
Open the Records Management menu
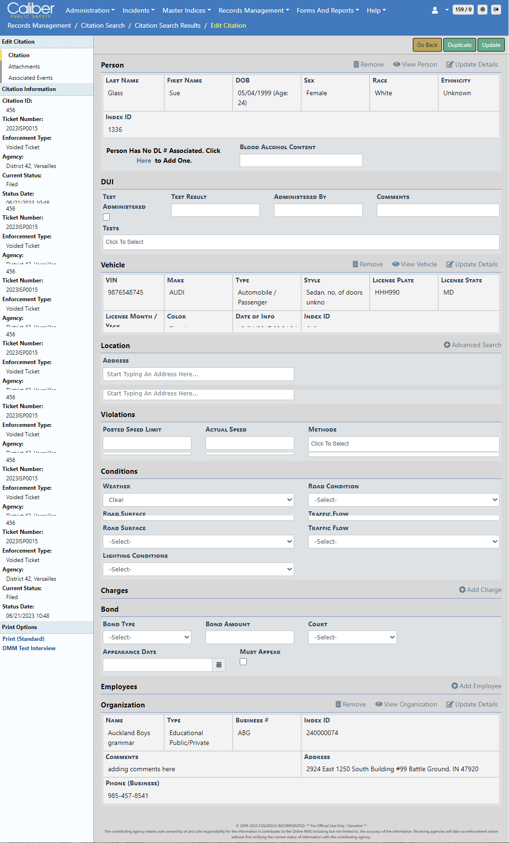click(x=253, y=10)
